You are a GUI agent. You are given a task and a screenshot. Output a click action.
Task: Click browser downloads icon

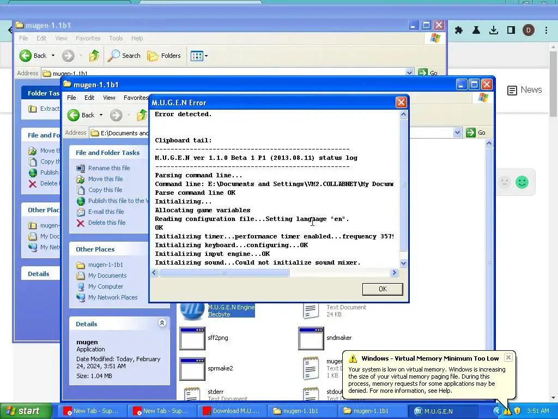[x=494, y=31]
